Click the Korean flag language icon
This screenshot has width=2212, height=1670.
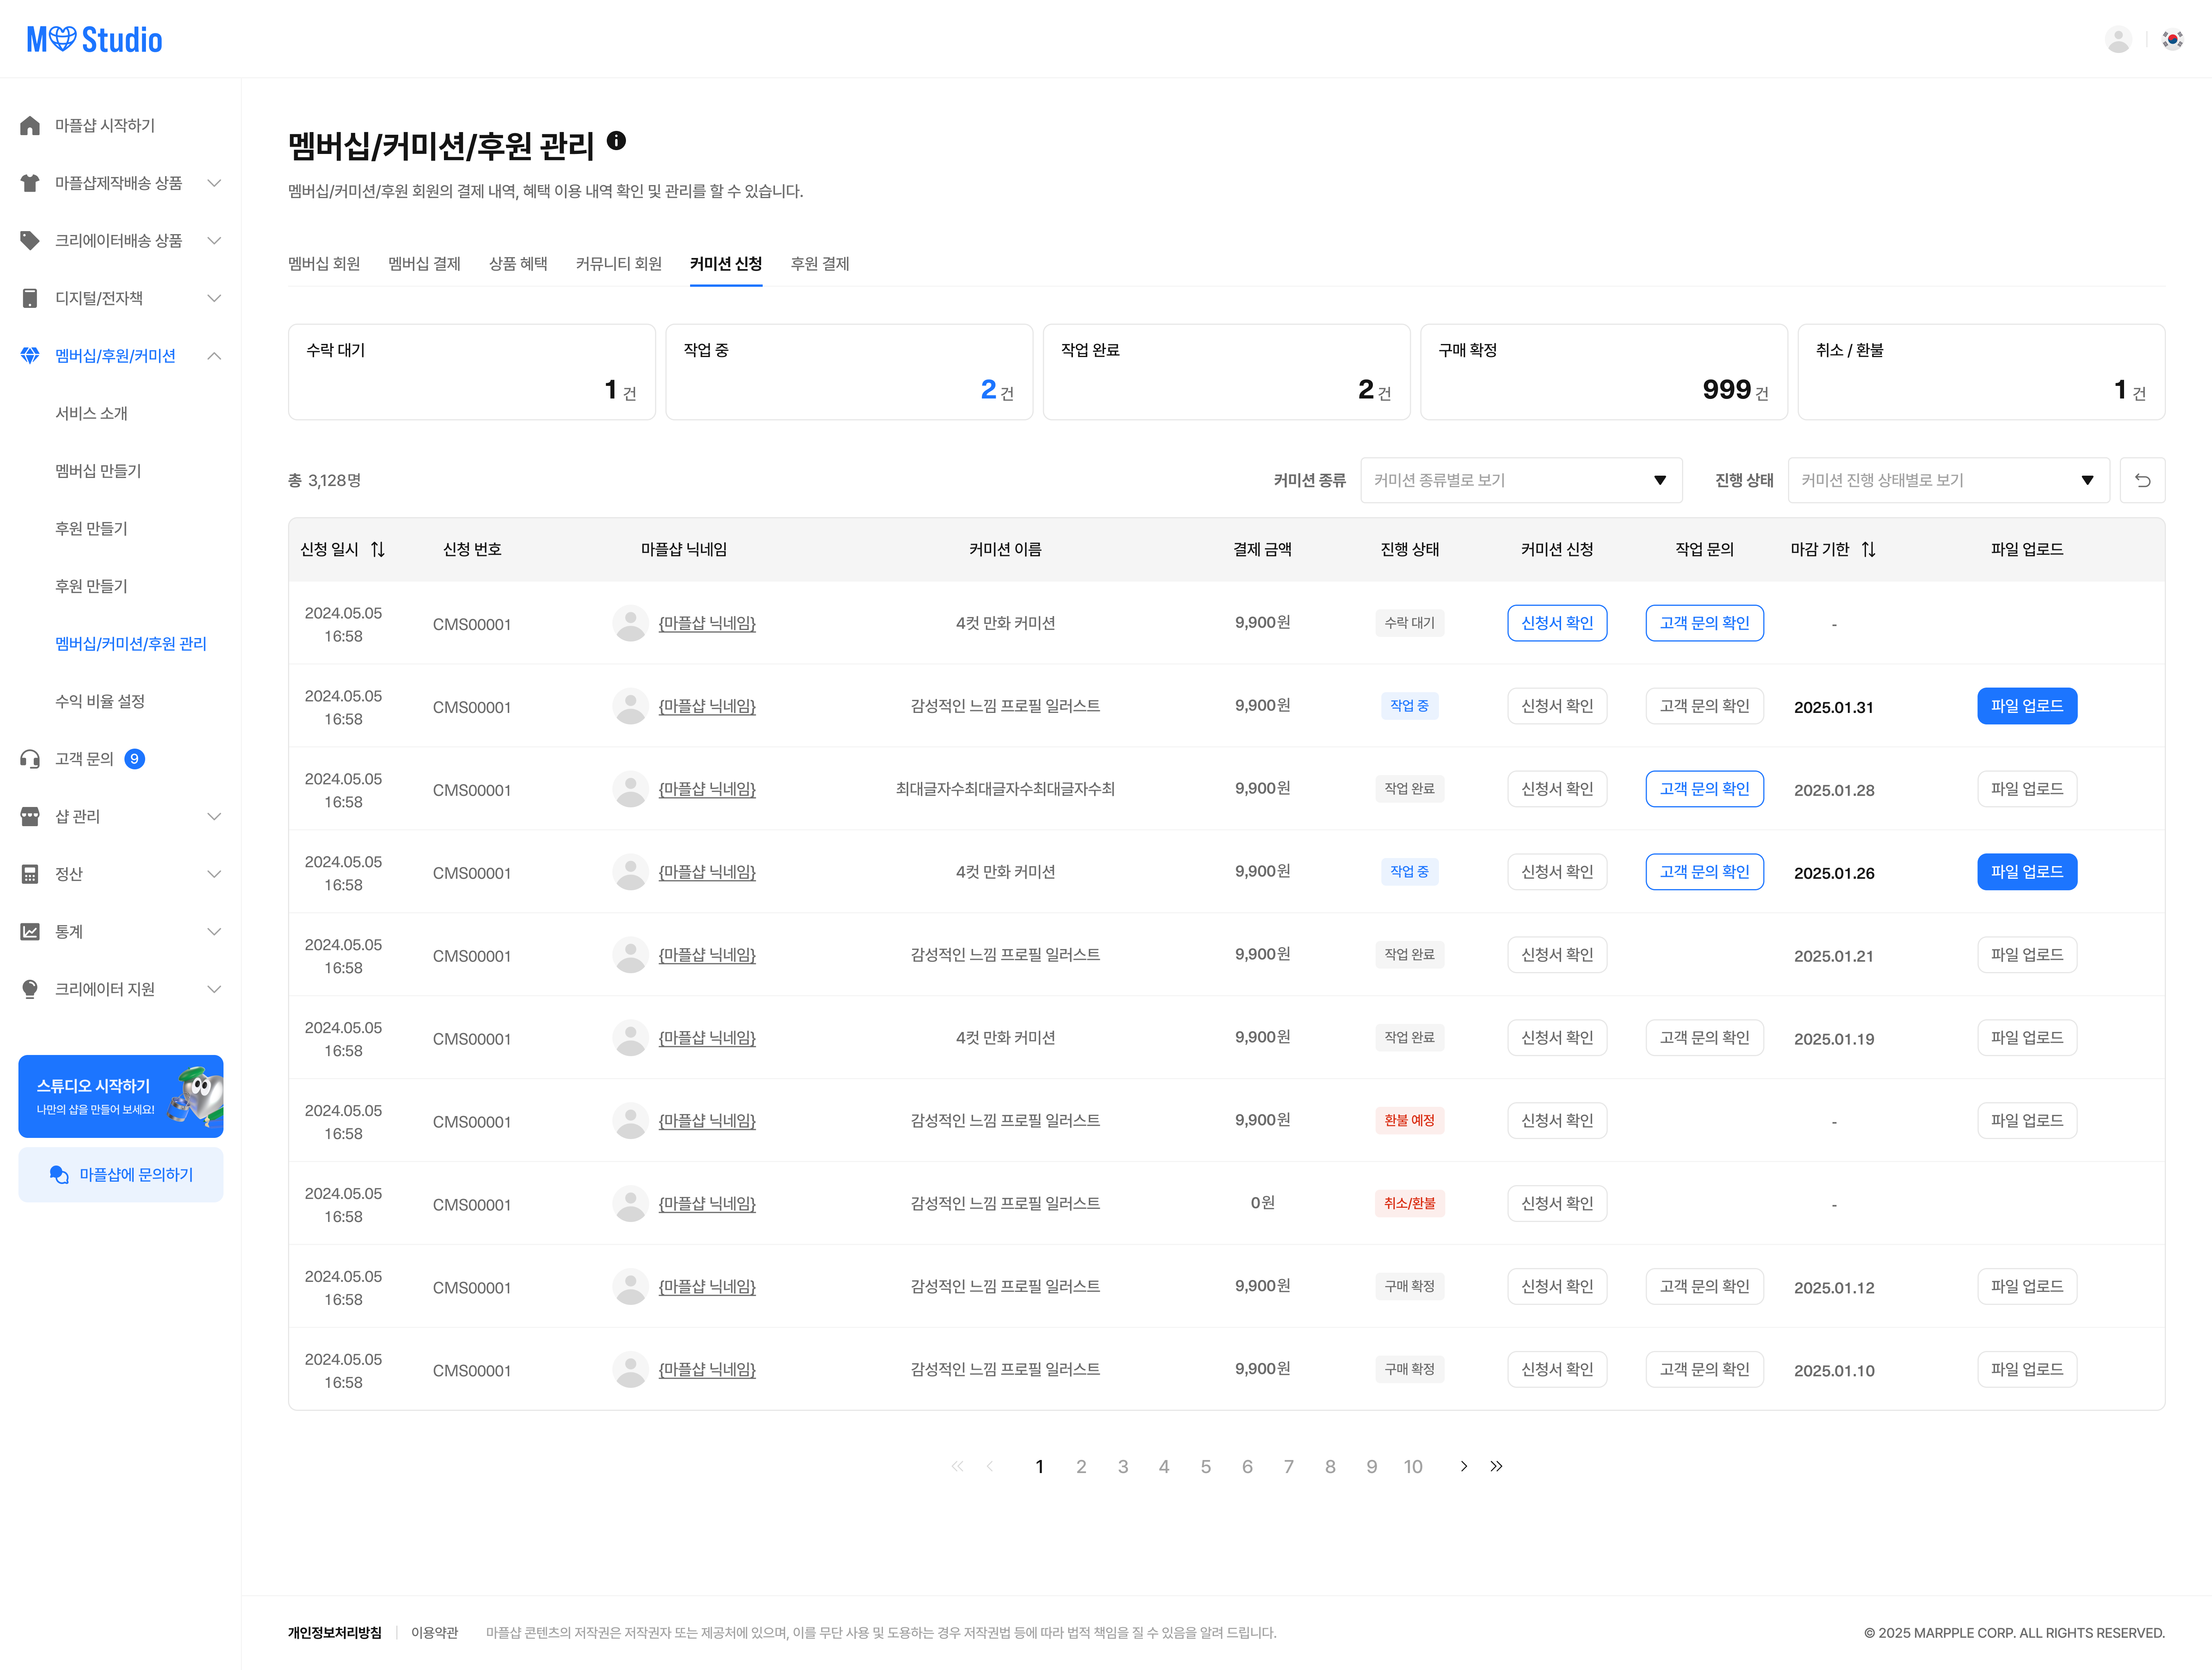pyautogui.click(x=2172, y=40)
